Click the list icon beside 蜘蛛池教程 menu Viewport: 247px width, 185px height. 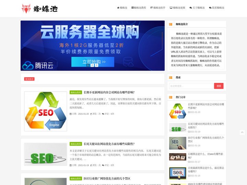(x=132, y=8)
